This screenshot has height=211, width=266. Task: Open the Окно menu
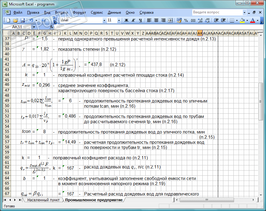click(130, 12)
